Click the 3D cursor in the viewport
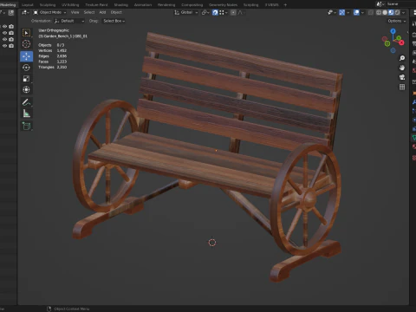This screenshot has width=416, height=312. (x=212, y=243)
